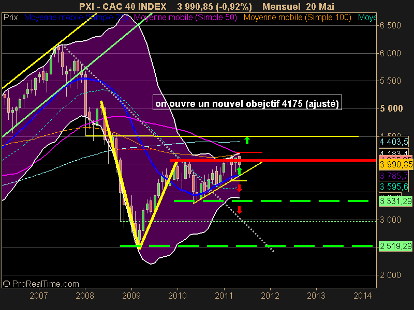Click the orange '3 990,85' current price tag
Screen dimensions: 414x310
pyautogui.click(x=395, y=164)
